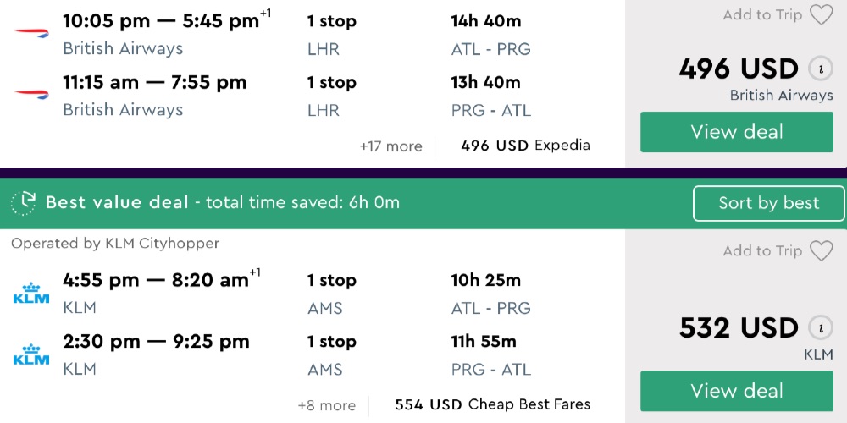View deal for 532 USD KLM

click(x=736, y=391)
